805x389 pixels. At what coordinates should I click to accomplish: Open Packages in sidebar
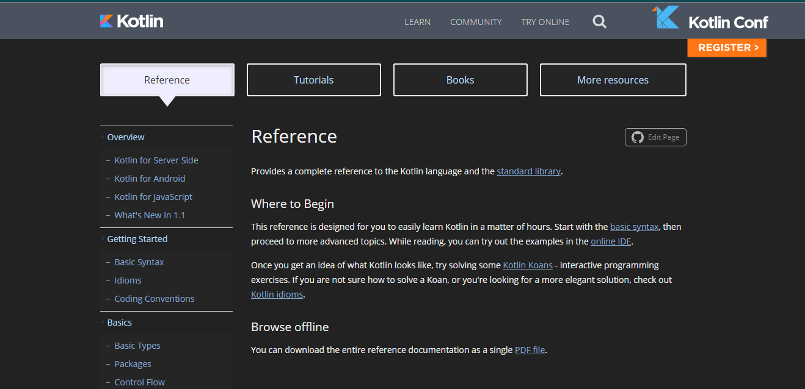[x=133, y=364]
